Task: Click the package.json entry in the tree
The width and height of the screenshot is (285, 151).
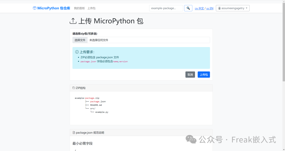Action: point(98,102)
